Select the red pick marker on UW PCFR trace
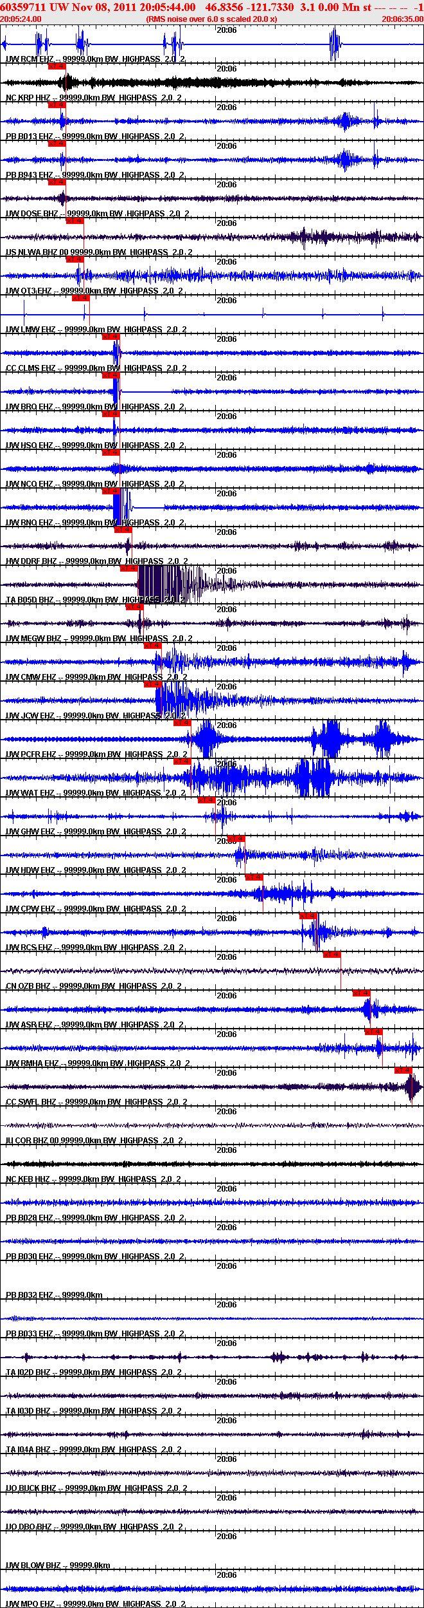Screen dimensions: 424x1608 [x=182, y=722]
